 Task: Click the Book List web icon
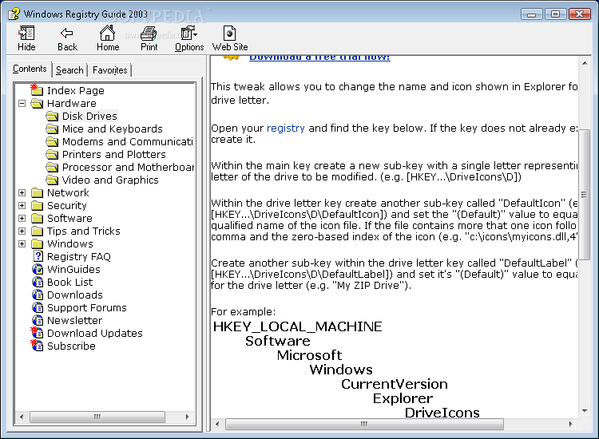pos(38,282)
